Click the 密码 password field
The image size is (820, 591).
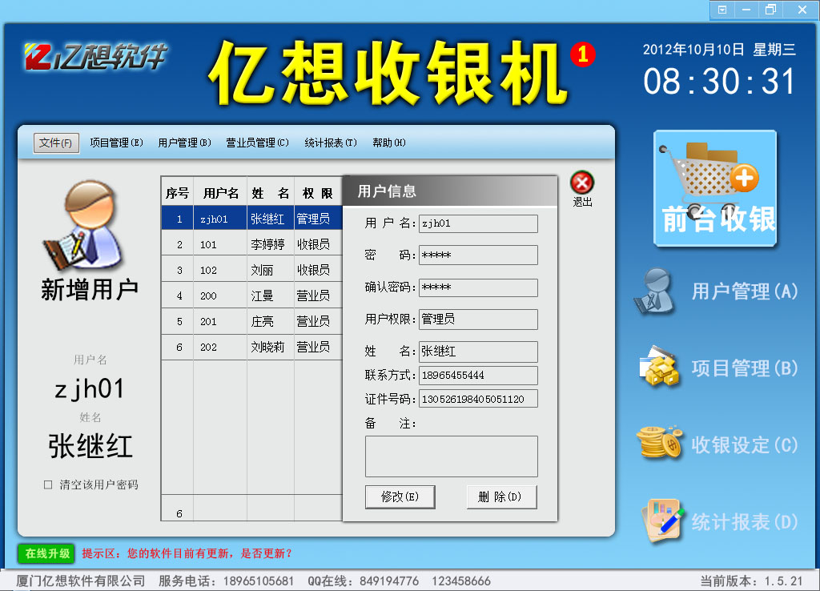(478, 255)
